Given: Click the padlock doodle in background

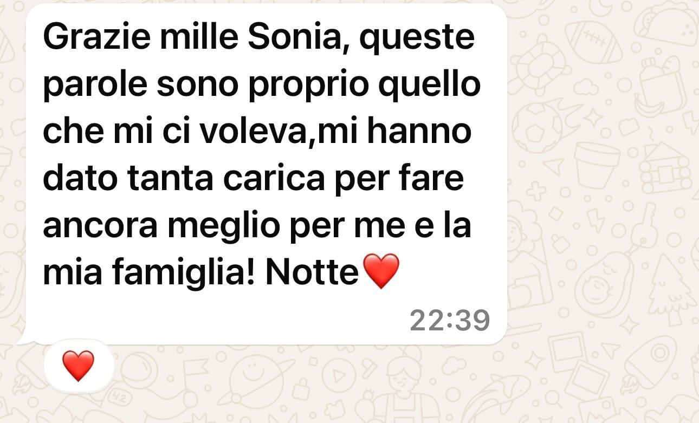Looking at the screenshot, I should (x=302, y=389).
